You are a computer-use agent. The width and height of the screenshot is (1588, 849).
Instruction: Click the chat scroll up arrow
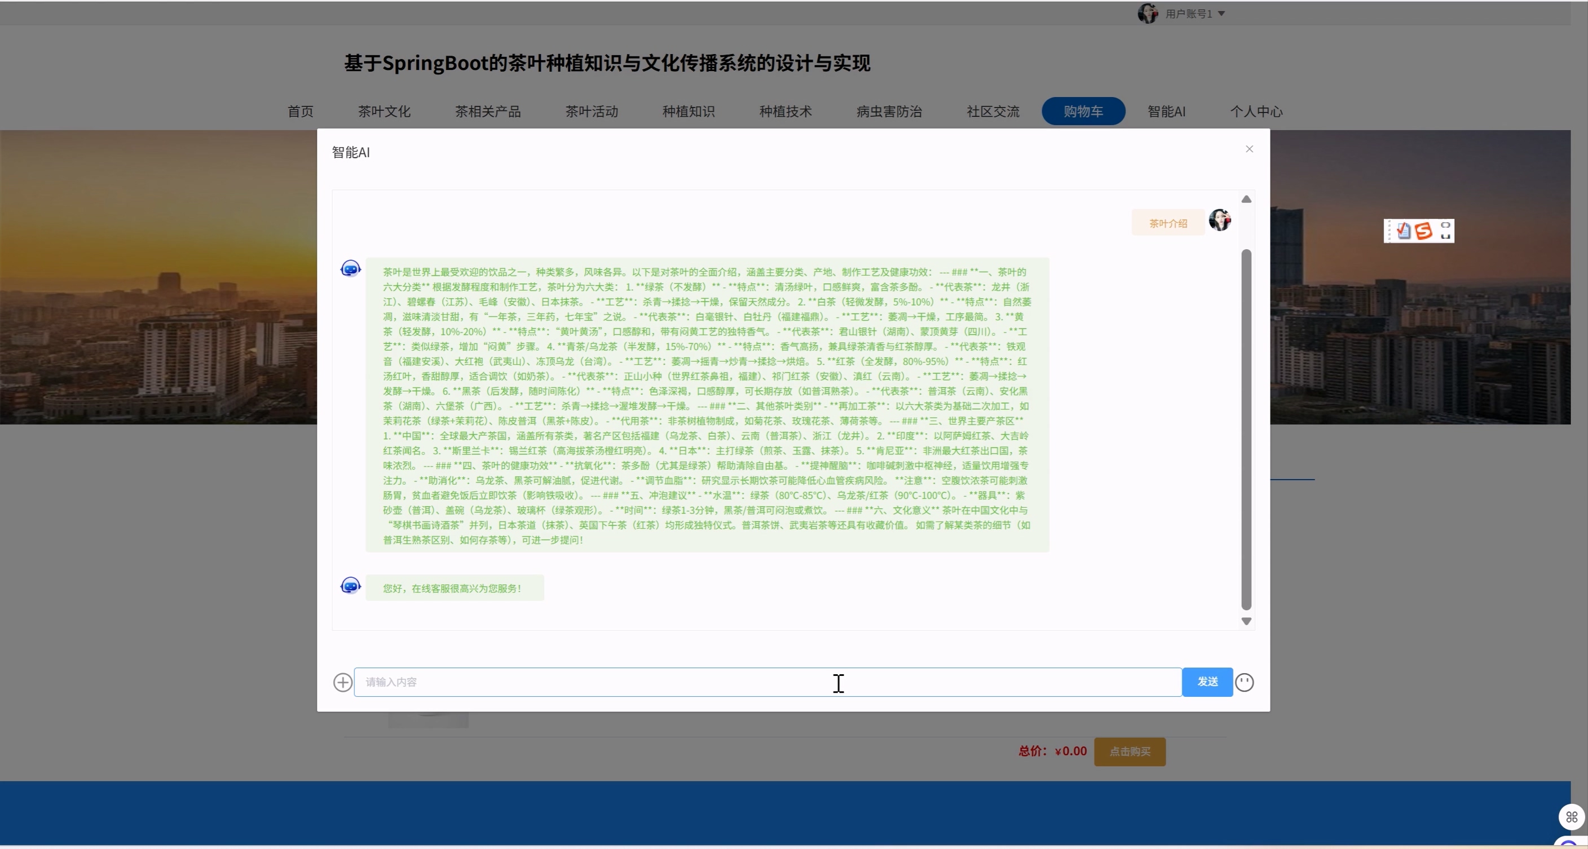pyautogui.click(x=1246, y=200)
